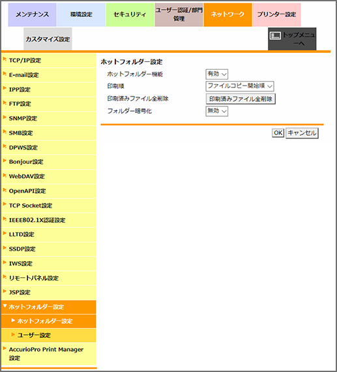This screenshot has width=337, height=372.
Task: Click arrow icon beside IEEE802.1X認証設定
Action: click(5, 219)
